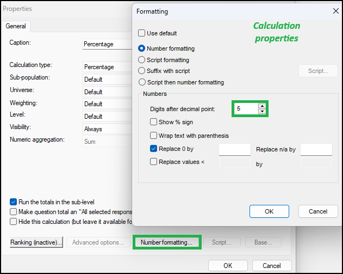Confirm Formatting dialog with OK
This screenshot has width=343, height=274.
tap(269, 211)
